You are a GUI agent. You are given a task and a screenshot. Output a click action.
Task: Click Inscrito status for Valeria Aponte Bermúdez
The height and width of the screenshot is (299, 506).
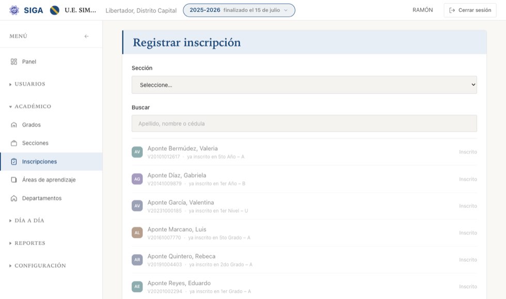click(x=468, y=152)
